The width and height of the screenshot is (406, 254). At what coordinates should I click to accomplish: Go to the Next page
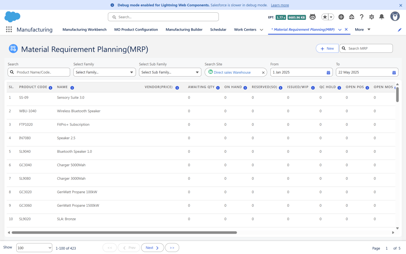point(152,248)
